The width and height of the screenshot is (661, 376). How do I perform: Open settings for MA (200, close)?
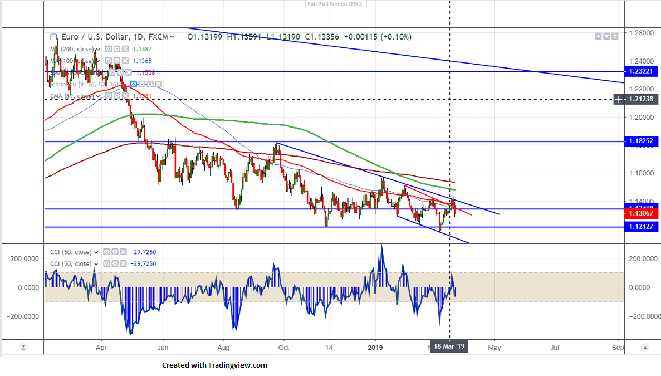pyautogui.click(x=117, y=50)
